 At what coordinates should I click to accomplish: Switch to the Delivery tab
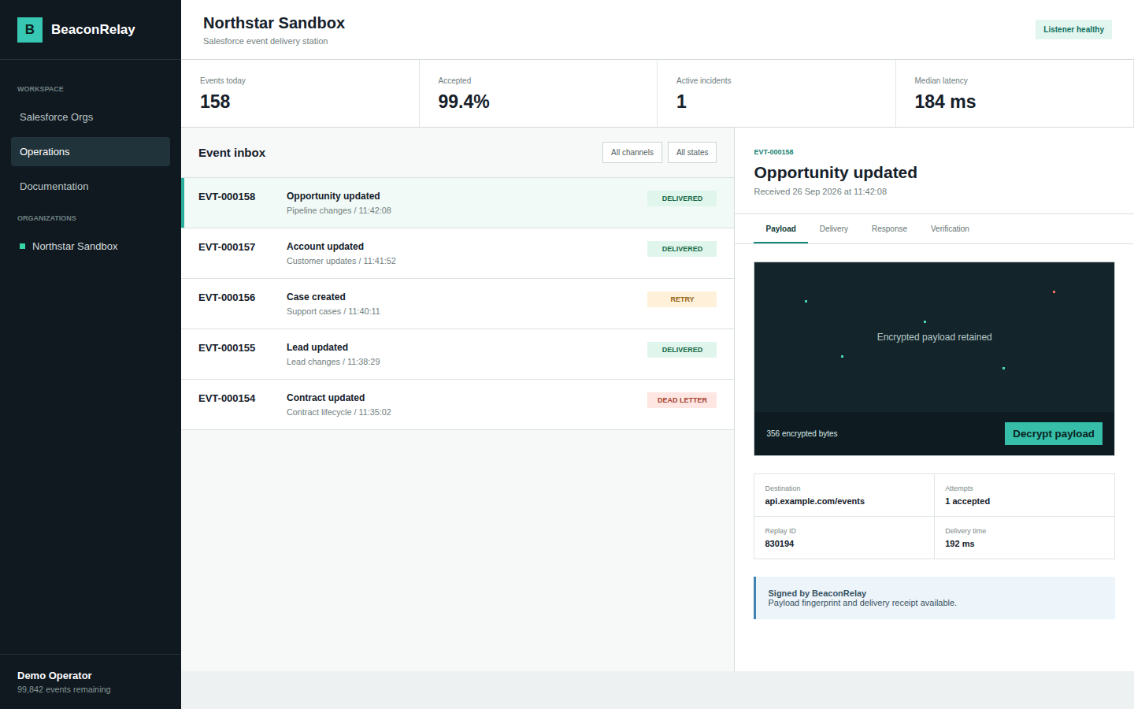(833, 229)
